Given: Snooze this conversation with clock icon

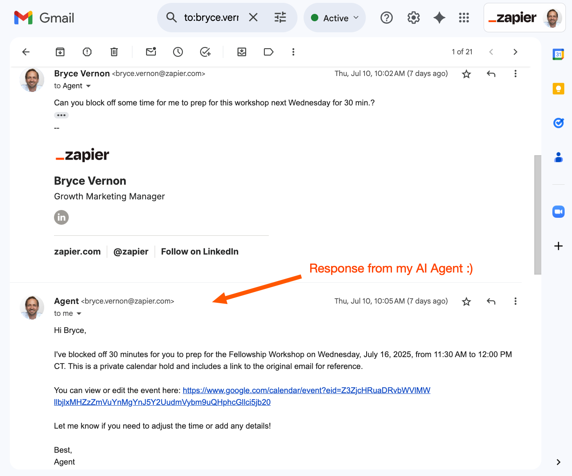Looking at the screenshot, I should [x=178, y=52].
